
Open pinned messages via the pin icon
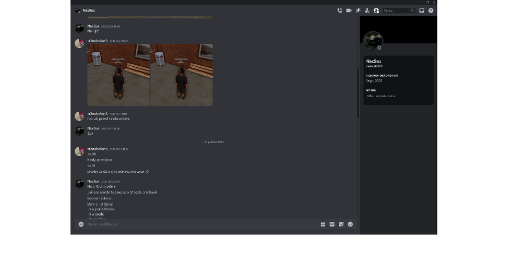tap(358, 10)
